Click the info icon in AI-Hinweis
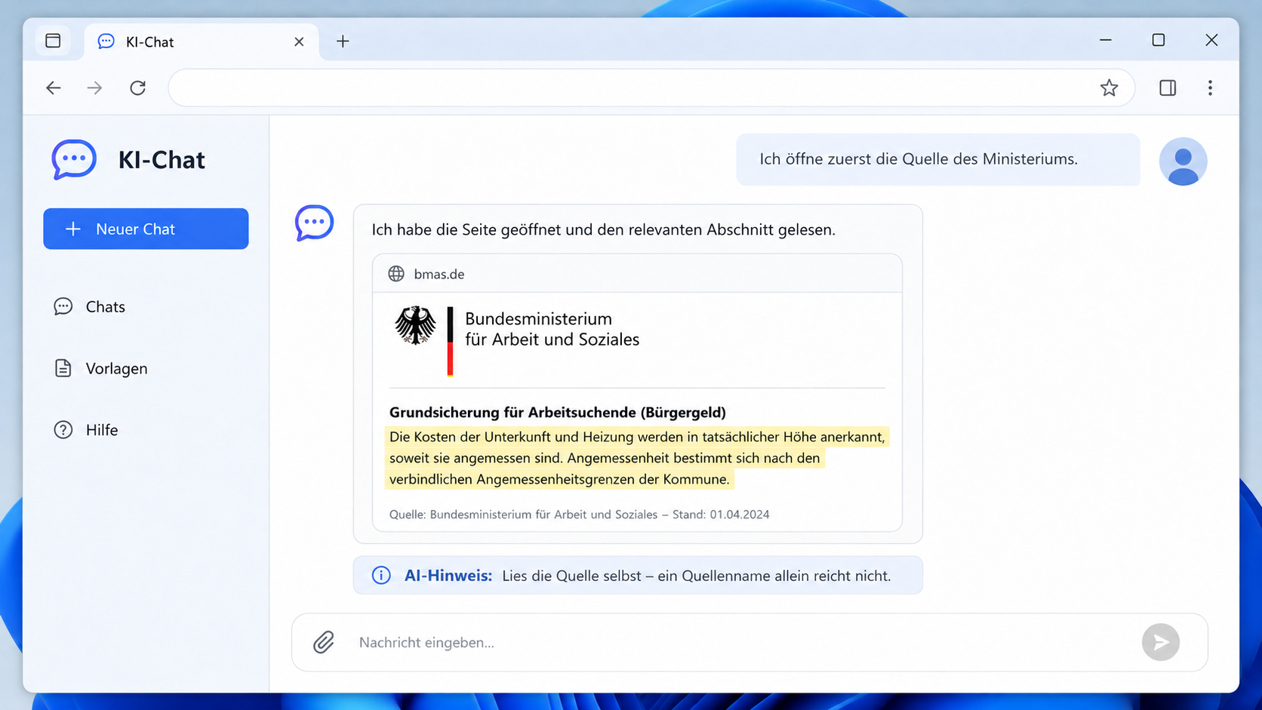 click(381, 576)
